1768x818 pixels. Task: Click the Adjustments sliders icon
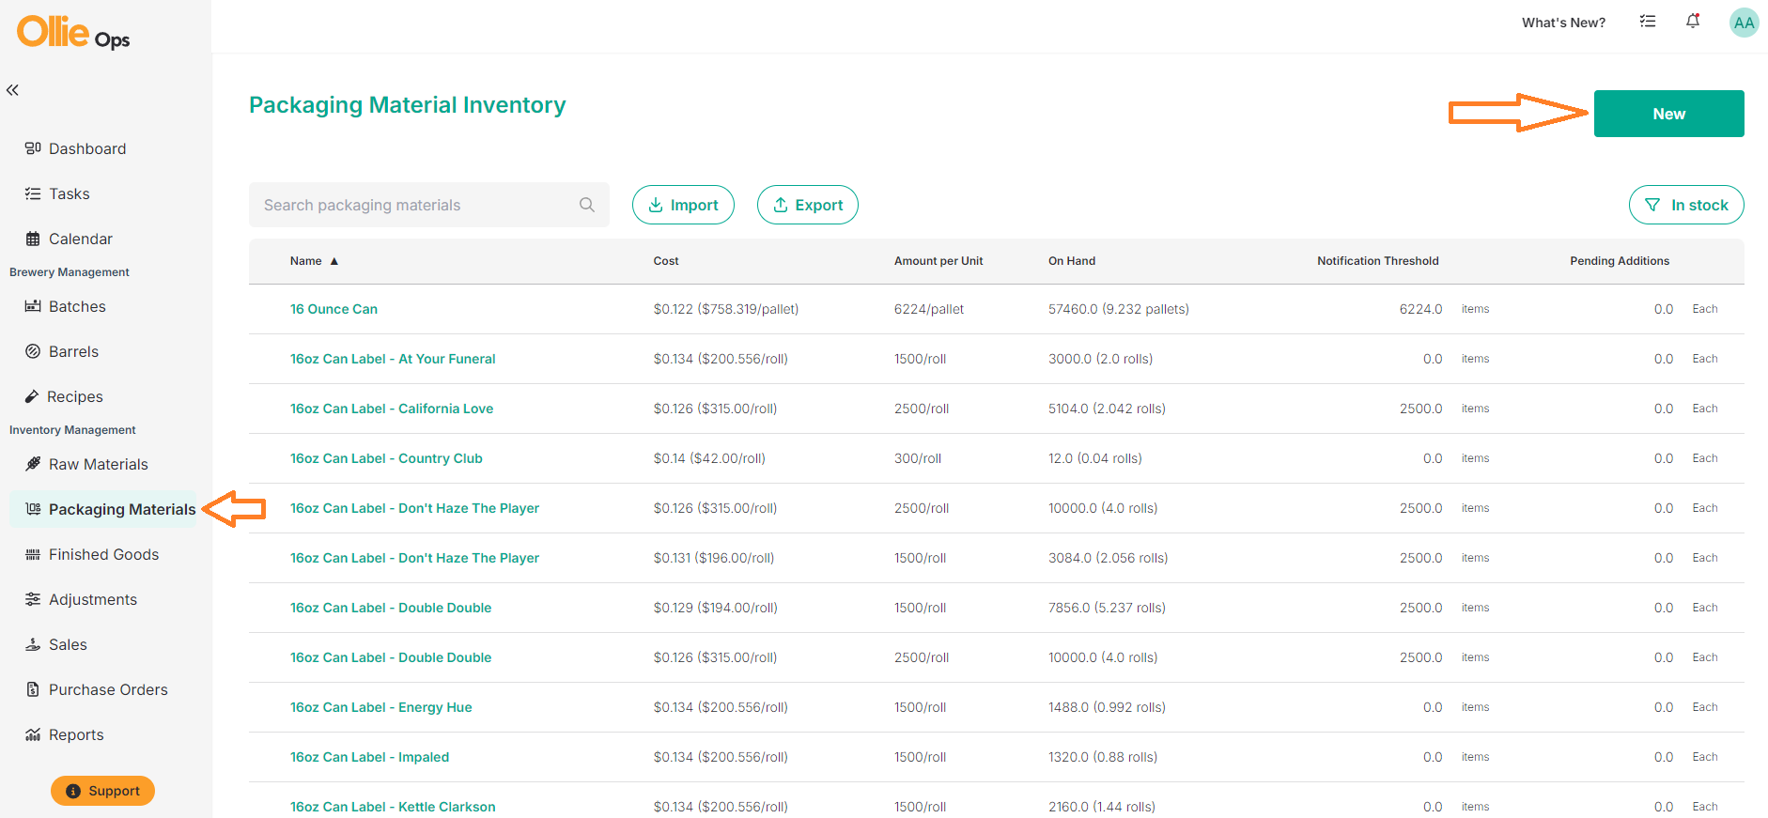tap(33, 599)
